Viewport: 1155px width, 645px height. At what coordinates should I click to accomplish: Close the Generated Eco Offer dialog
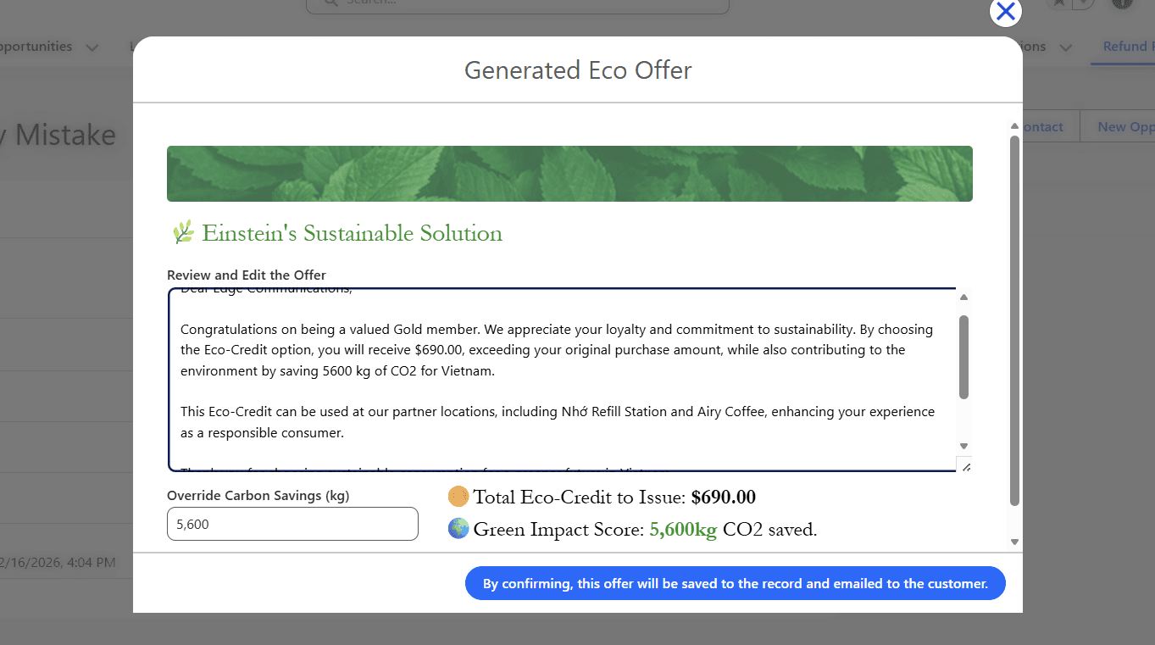[x=1005, y=12]
